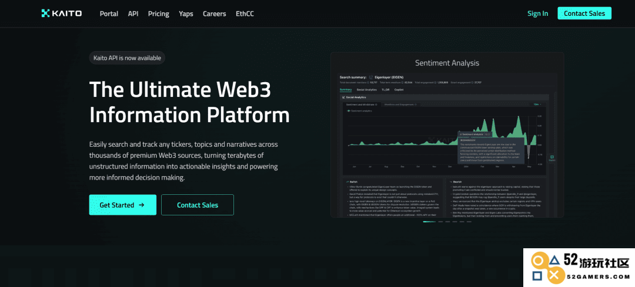Open the EthCC nav item
Viewport: 635px width, 287px height.
point(245,13)
